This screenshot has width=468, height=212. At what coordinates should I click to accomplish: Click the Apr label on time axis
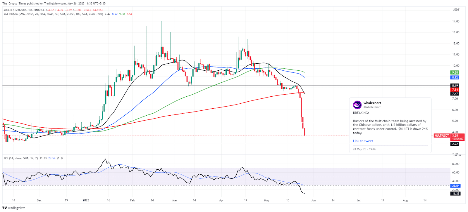(221, 200)
